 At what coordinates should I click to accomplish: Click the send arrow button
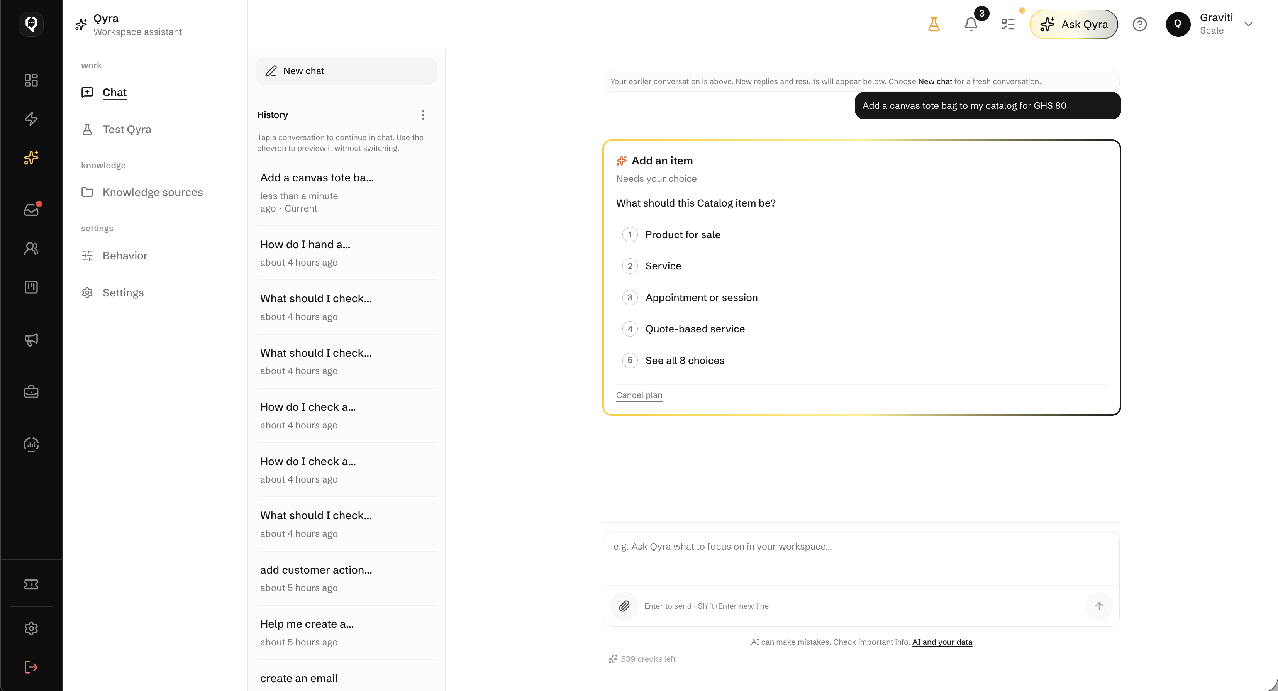click(x=1099, y=606)
